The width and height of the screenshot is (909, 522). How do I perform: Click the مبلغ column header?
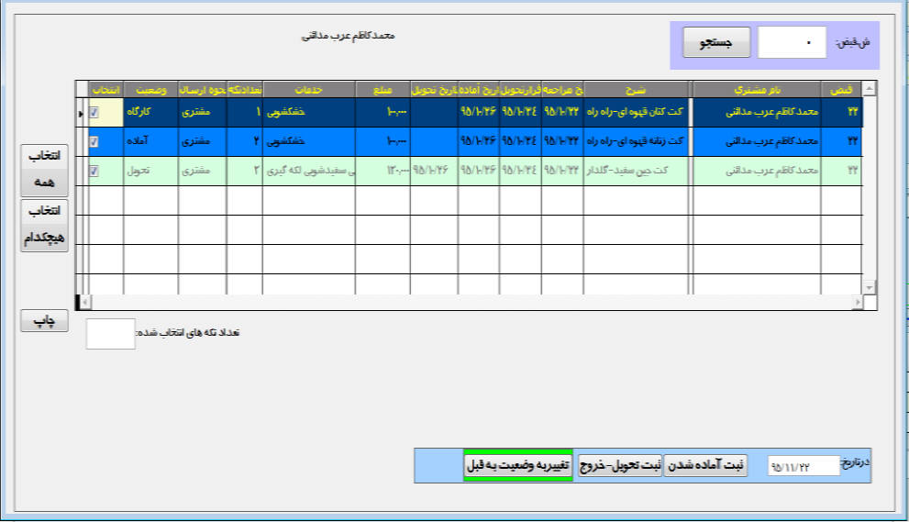point(382,90)
